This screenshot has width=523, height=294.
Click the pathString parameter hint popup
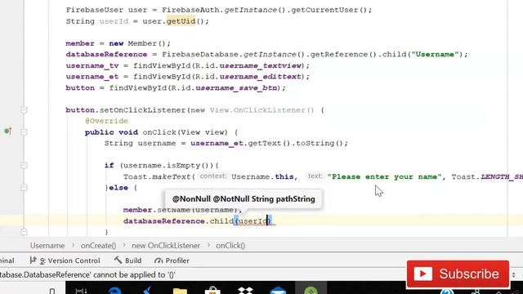coord(244,199)
